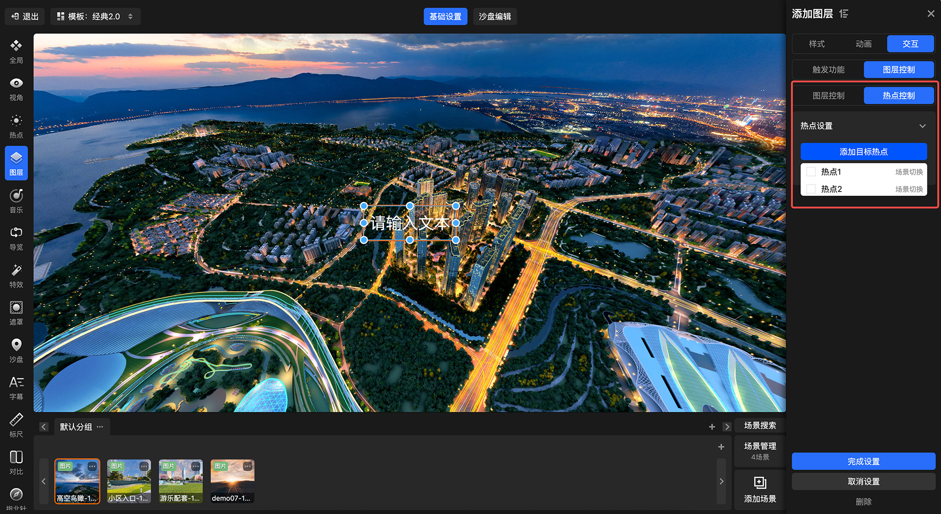941x514 pixels.
Task: Check the 热点2 checkbox
Action: (811, 189)
